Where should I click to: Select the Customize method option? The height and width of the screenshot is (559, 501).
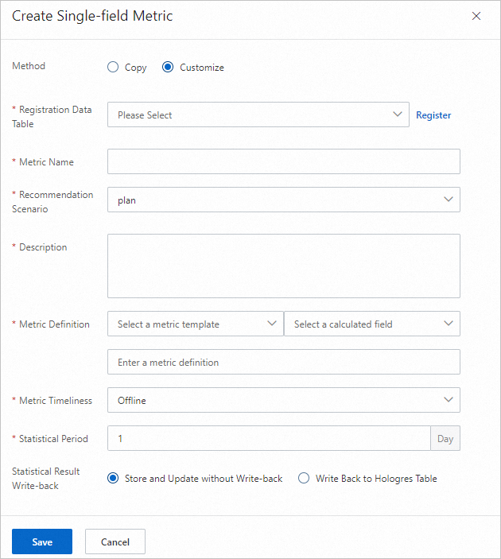[168, 68]
